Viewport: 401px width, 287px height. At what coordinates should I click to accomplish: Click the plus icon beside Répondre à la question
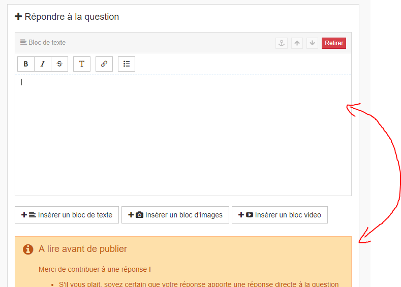coord(19,17)
